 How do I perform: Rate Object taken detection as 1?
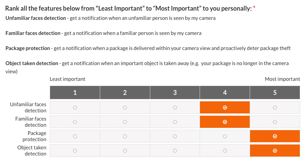pyautogui.click(x=75, y=151)
